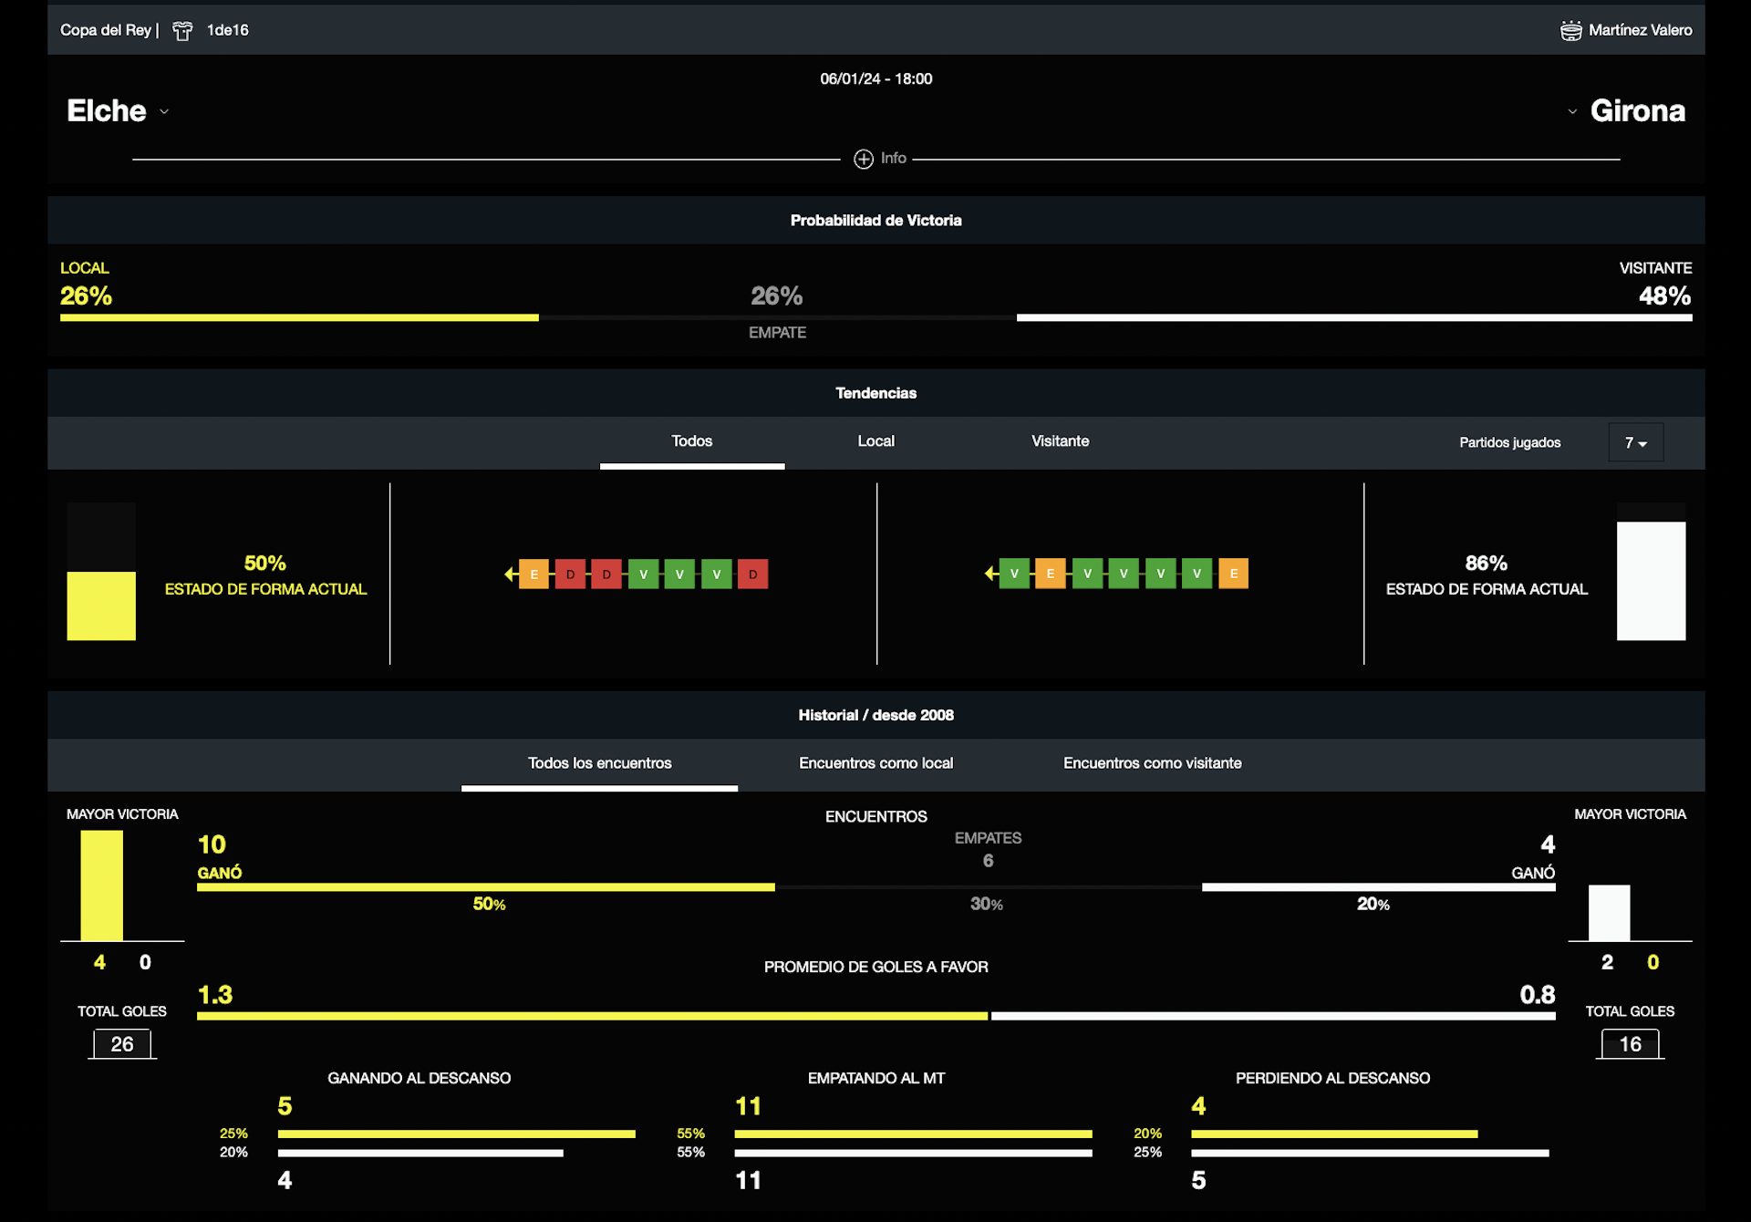The width and height of the screenshot is (1751, 1222).
Task: Click the yellow arrow before Girona's form
Action: coord(991,574)
